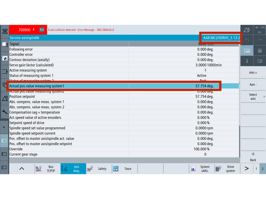Select the Following error row
The width and height of the screenshot is (266, 199).
tap(124, 49)
